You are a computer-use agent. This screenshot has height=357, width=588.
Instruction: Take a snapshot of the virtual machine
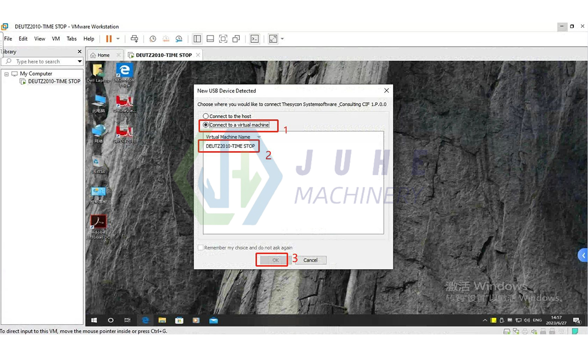(153, 39)
